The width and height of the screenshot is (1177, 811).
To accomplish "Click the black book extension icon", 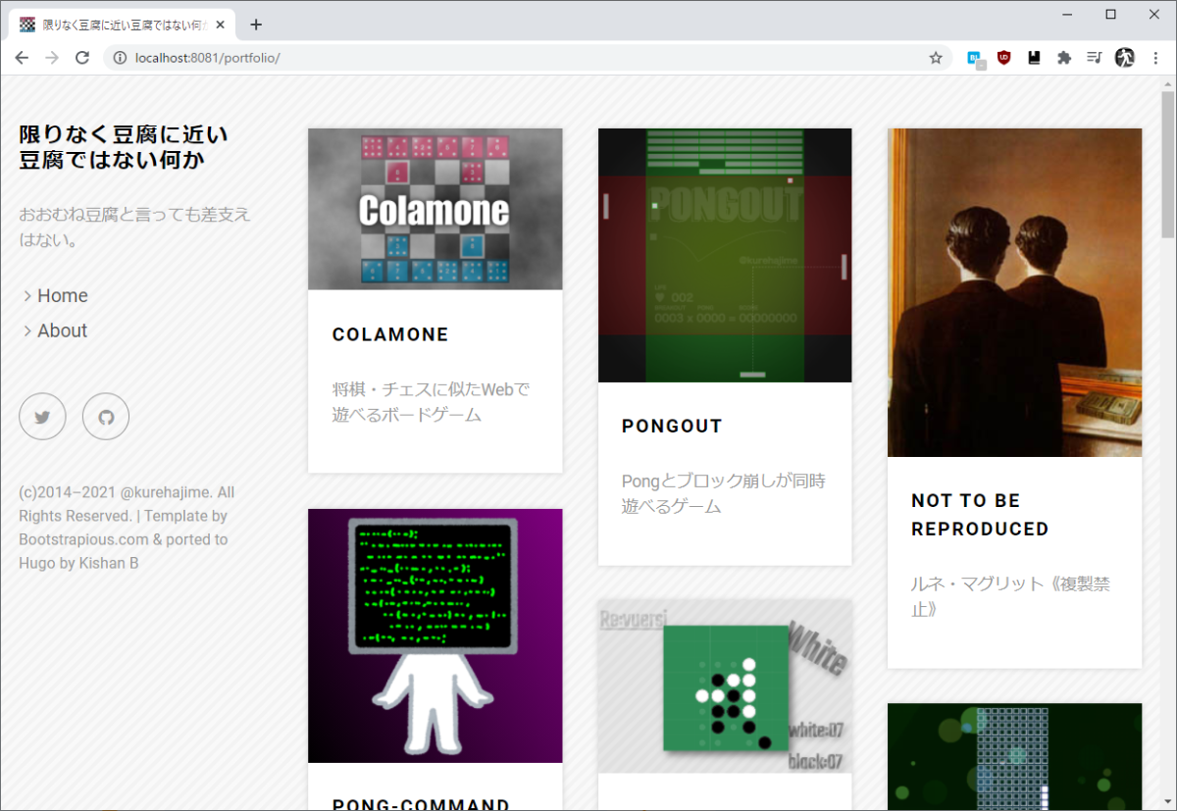I will tap(1034, 58).
